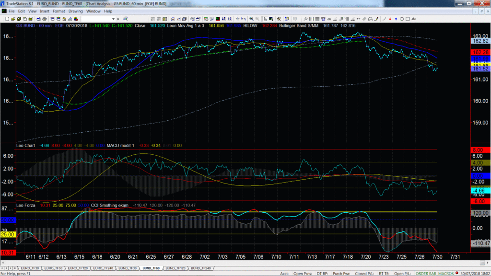This screenshot has width=491, height=276.
Task: Click the Zoom Out magnifier icon
Action: click(x=257, y=19)
